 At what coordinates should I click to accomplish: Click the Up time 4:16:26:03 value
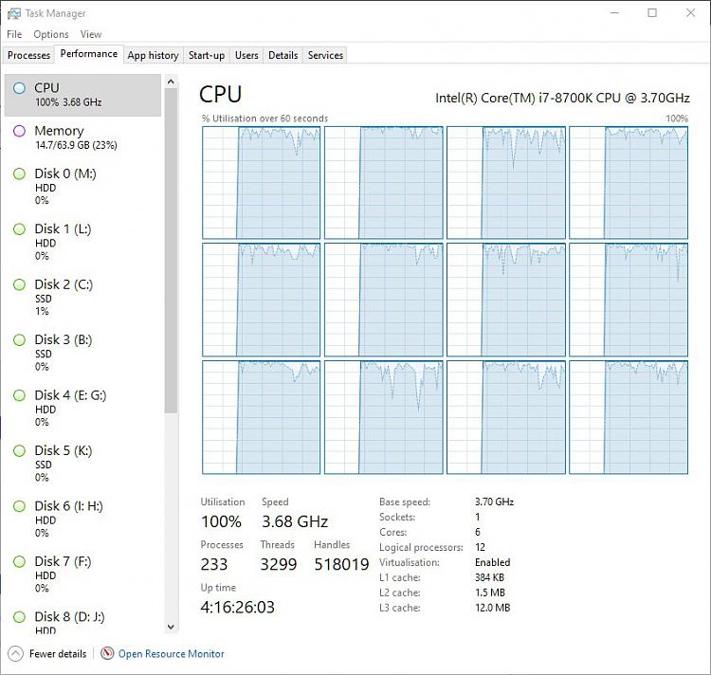coord(238,608)
